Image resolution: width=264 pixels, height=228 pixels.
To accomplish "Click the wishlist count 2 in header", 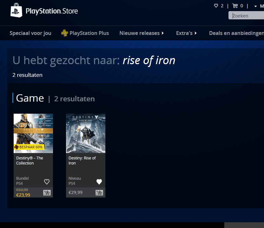I will [x=222, y=6].
